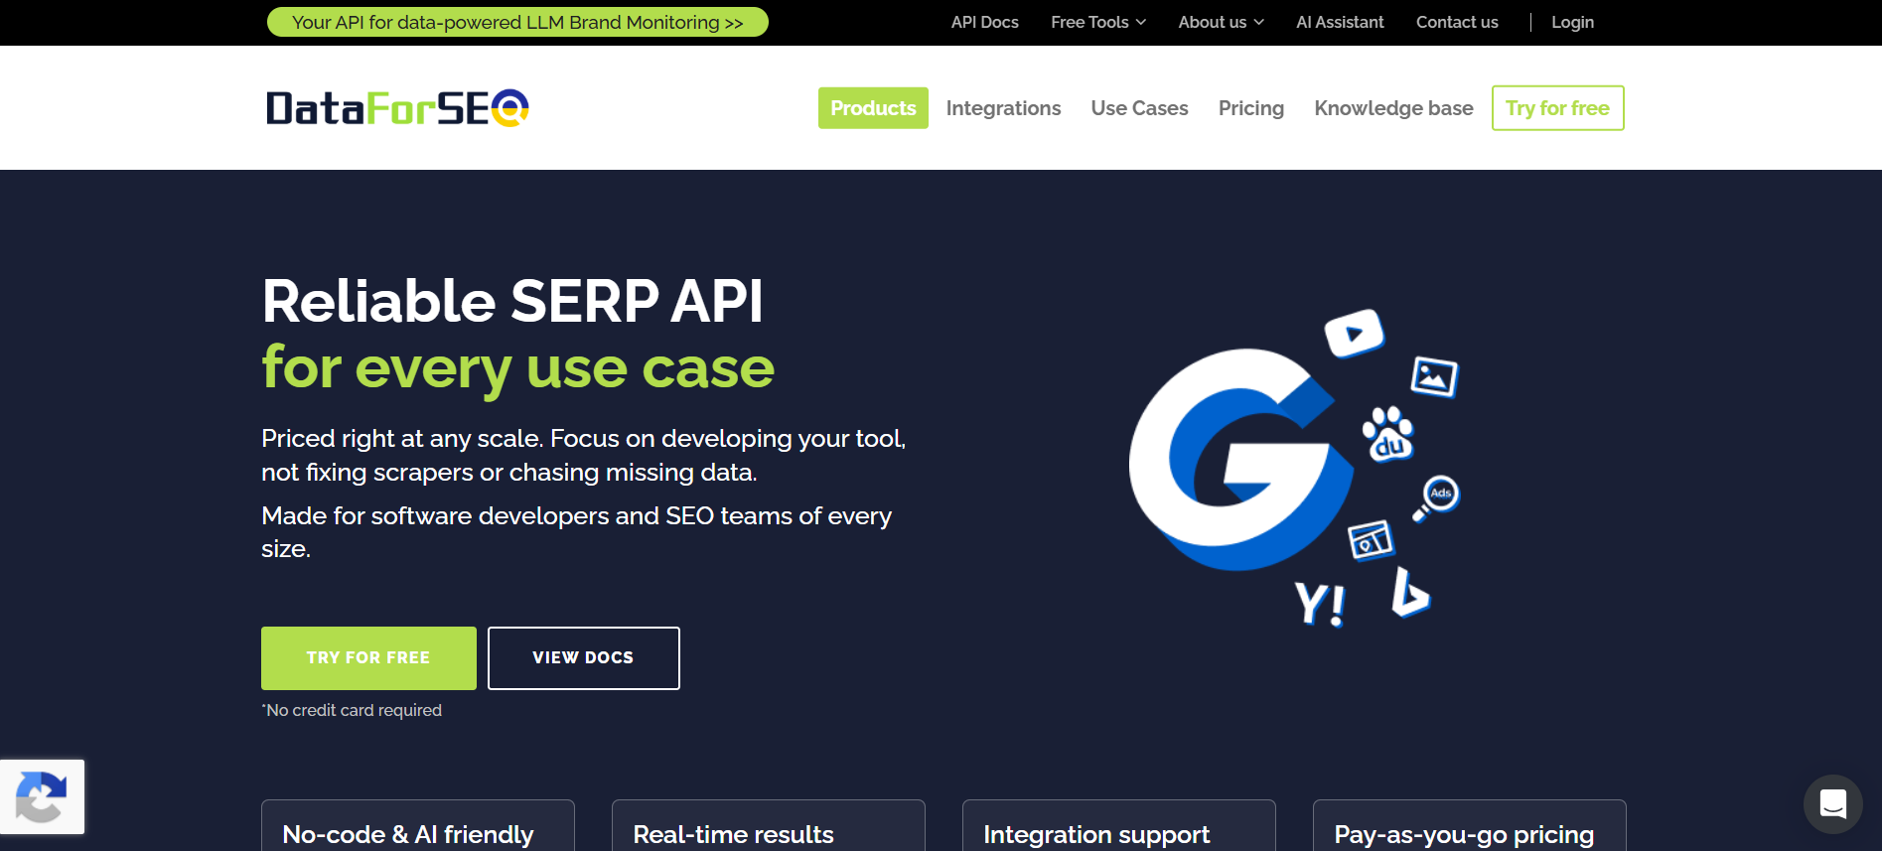1882x851 pixels.
Task: Click the Yahoo Y! icon
Action: click(1320, 604)
